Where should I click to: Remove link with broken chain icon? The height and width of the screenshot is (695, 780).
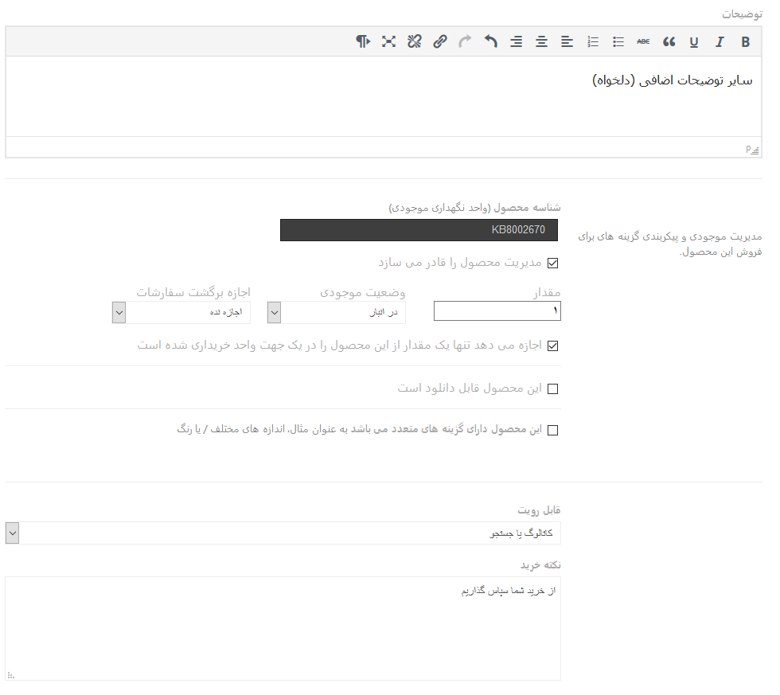415,41
